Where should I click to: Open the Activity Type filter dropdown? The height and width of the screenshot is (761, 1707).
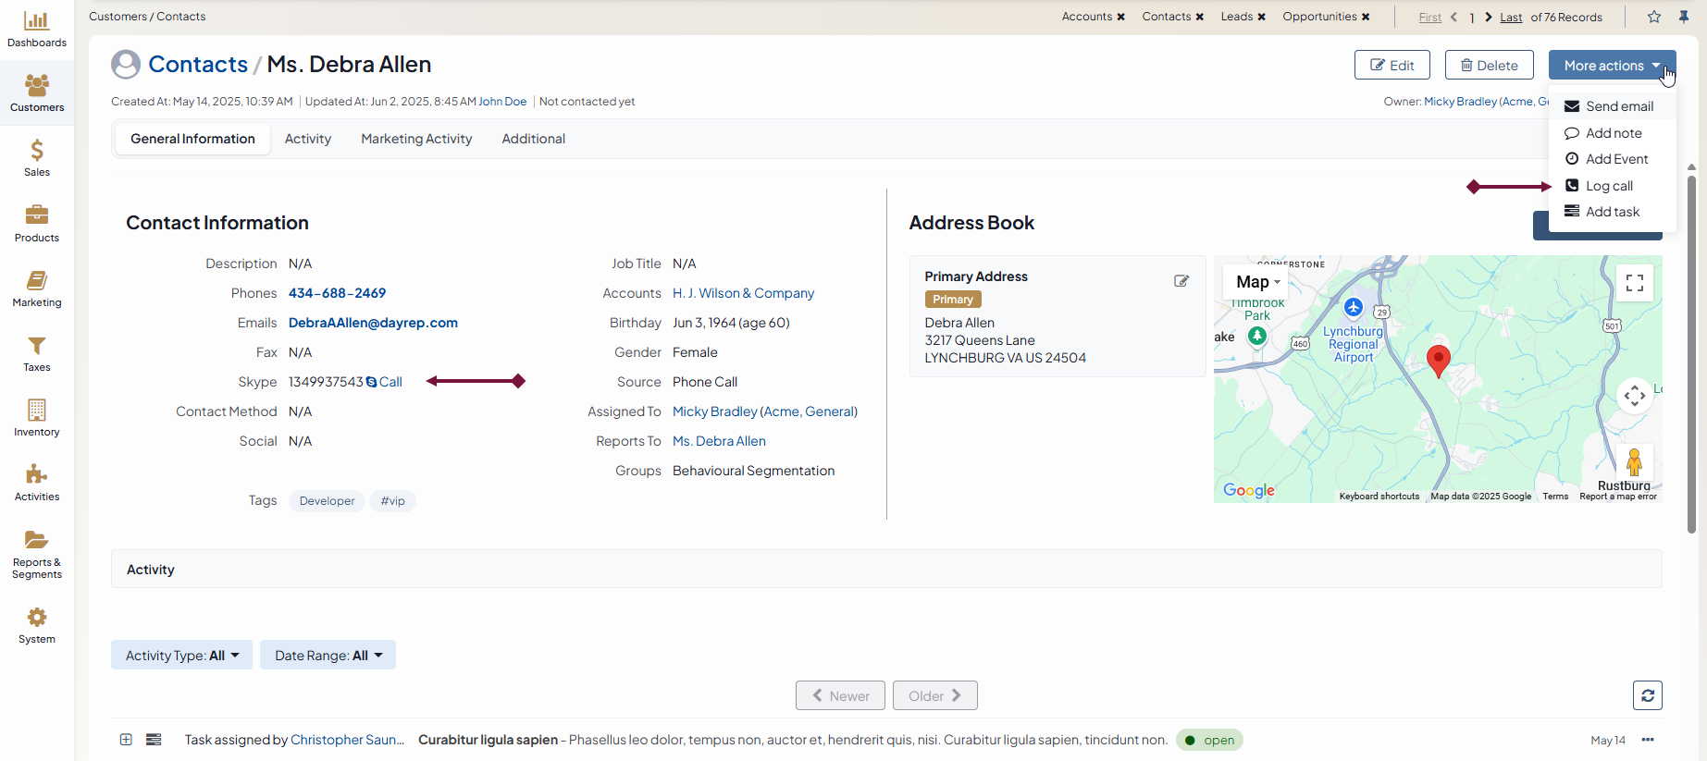[x=181, y=656]
